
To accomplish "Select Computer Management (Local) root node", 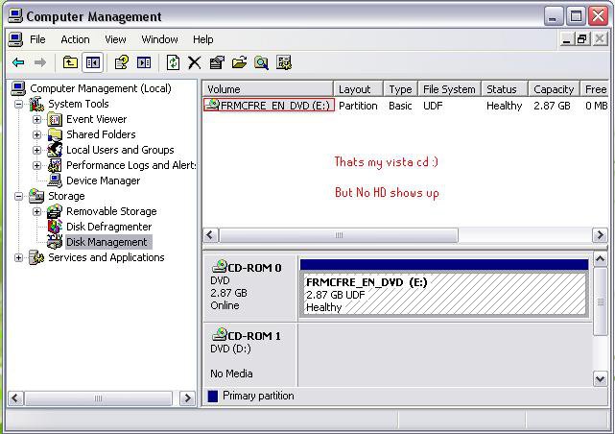I will click(x=101, y=88).
